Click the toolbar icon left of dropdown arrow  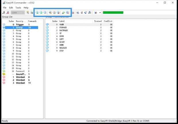click(96, 13)
